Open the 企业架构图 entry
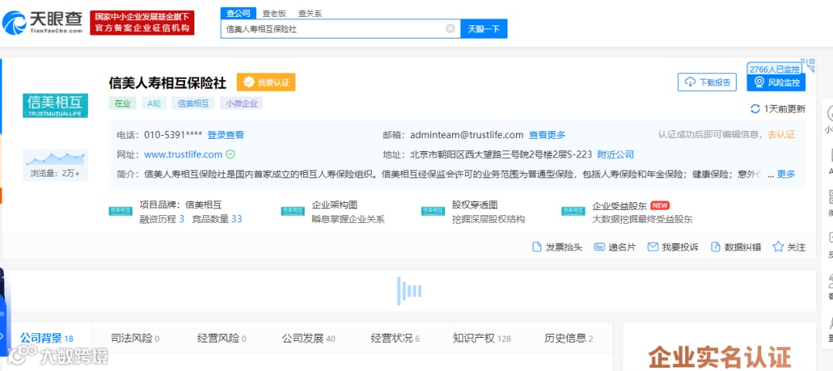 point(334,205)
